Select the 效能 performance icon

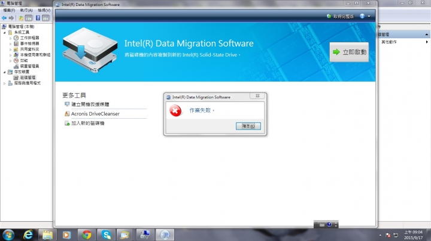click(16, 60)
